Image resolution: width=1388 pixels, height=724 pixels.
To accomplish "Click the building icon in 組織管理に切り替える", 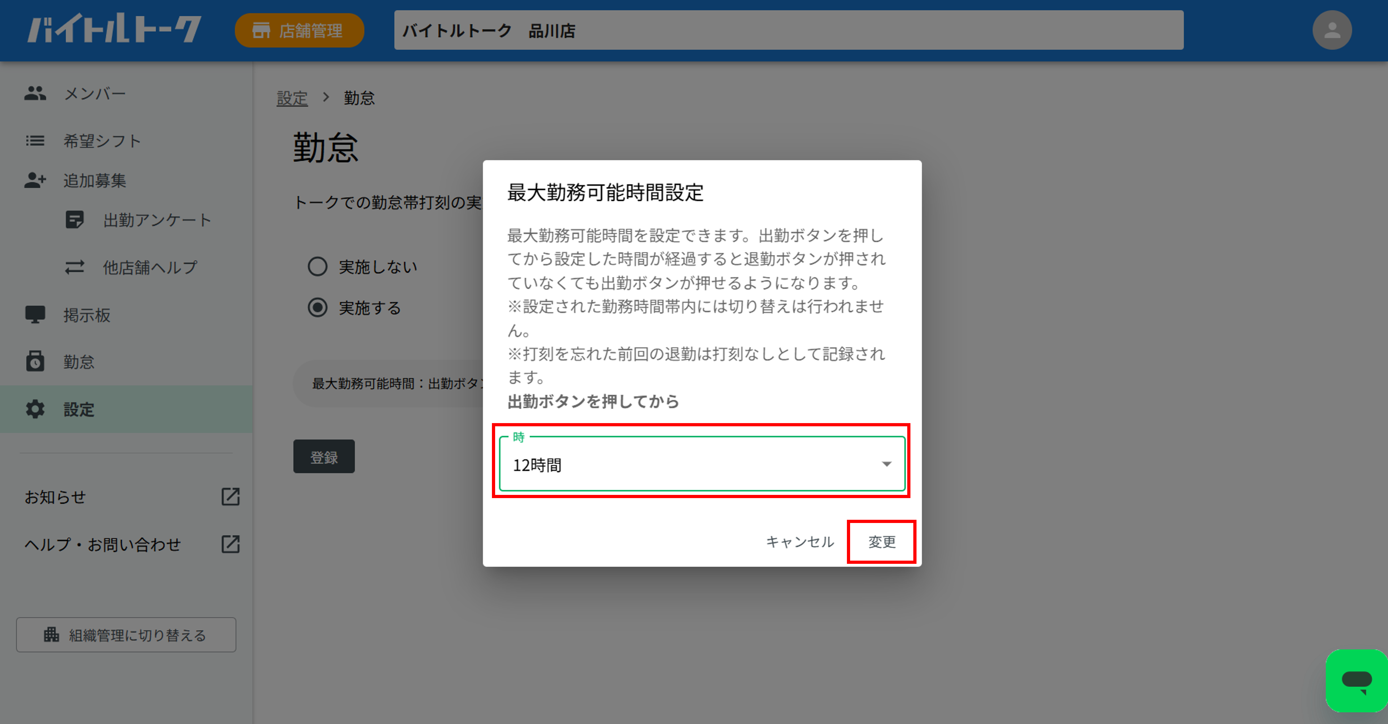I will pos(52,634).
